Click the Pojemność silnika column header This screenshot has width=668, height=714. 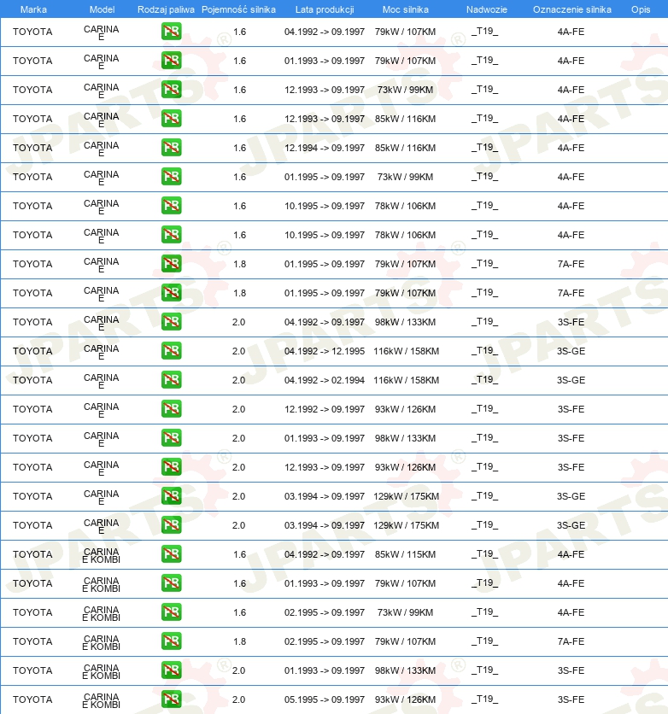(x=238, y=9)
